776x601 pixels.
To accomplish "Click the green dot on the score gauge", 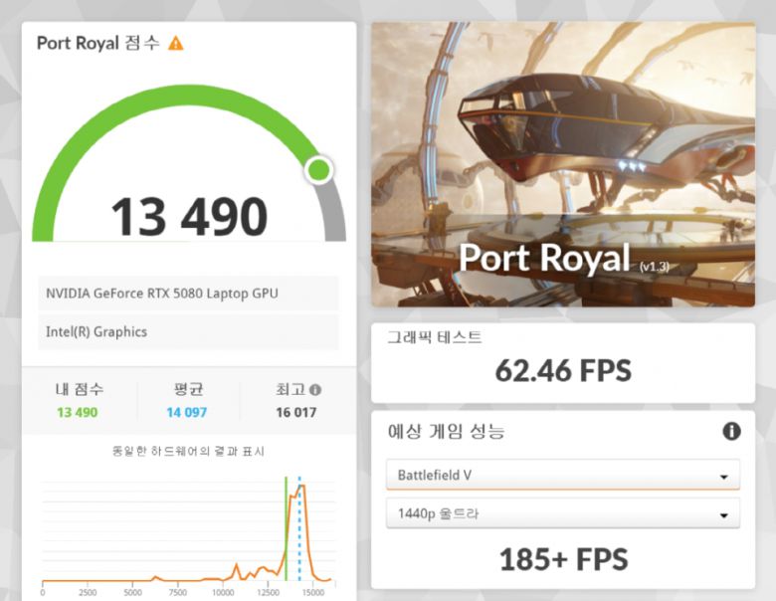I will pos(318,169).
